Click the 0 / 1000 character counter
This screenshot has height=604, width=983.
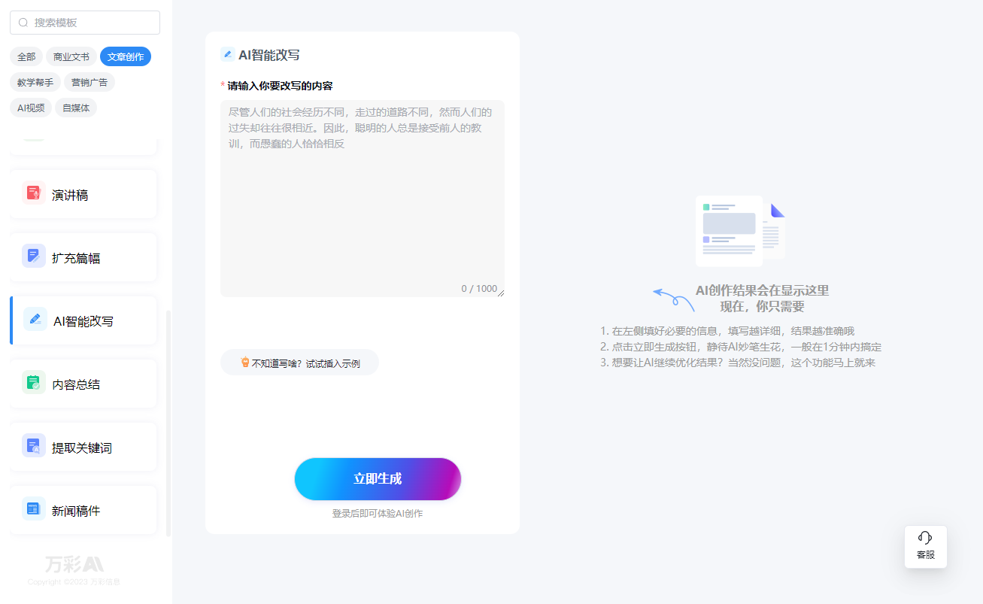[x=479, y=289]
